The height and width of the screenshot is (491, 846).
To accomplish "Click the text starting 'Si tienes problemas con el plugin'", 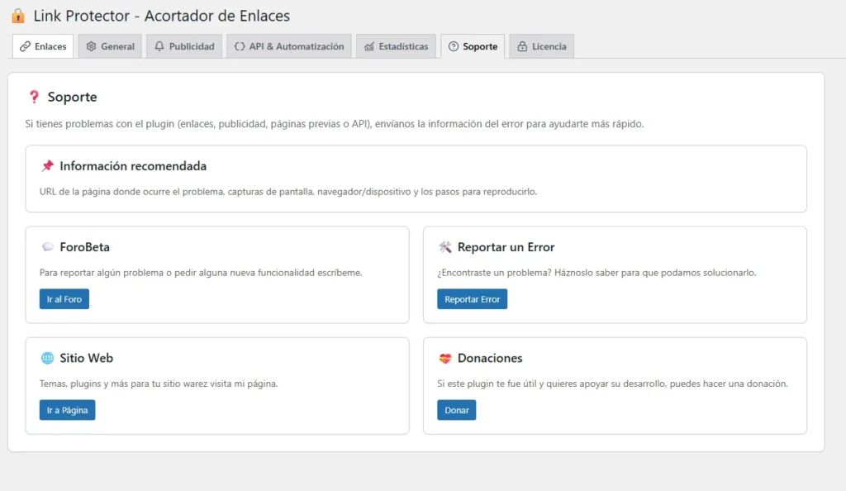I will point(335,123).
